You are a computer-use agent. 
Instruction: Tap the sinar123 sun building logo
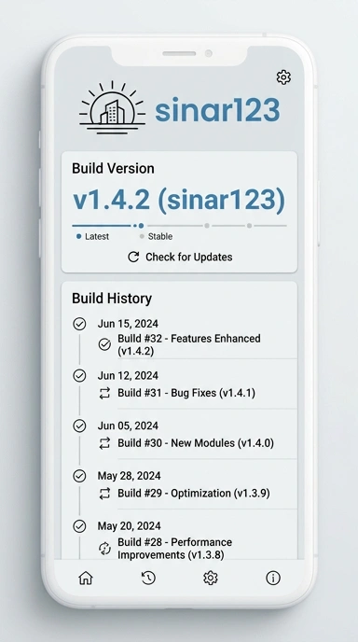[112, 108]
